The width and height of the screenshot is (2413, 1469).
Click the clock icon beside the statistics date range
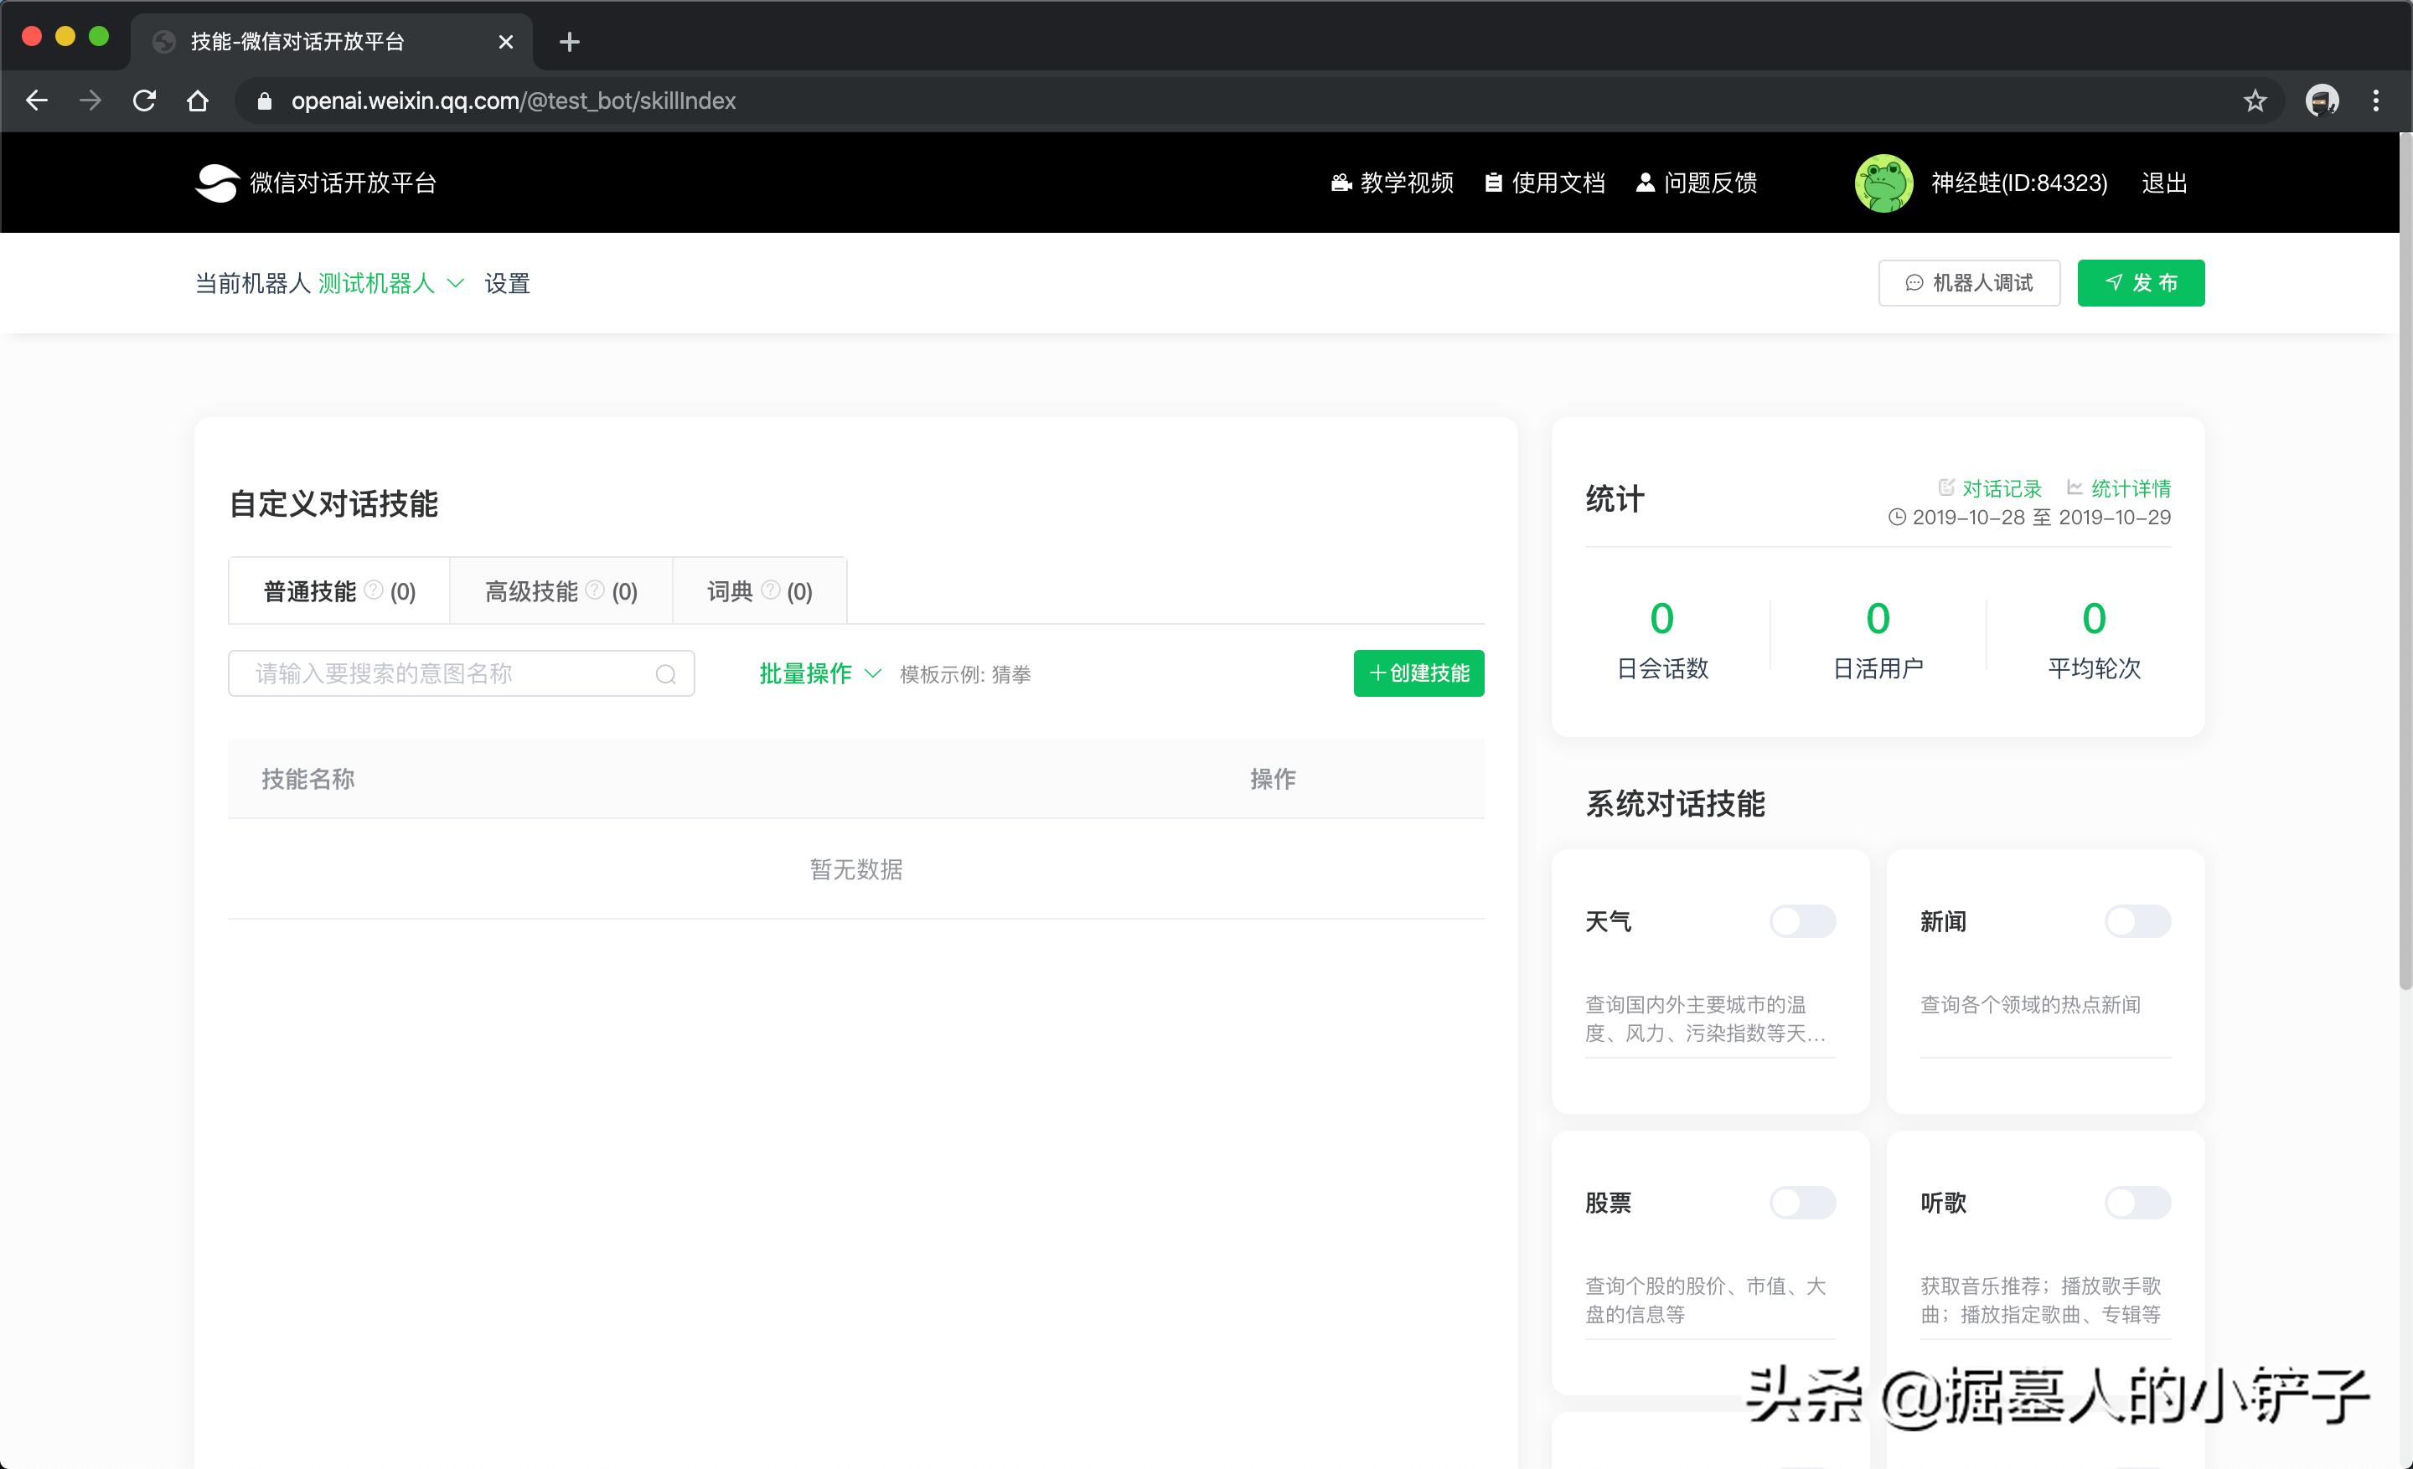[x=1897, y=517]
